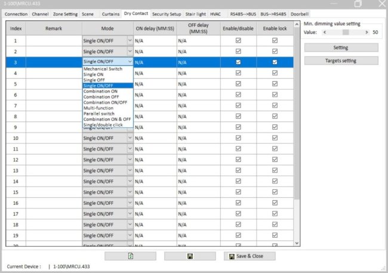This screenshot has width=388, height=273.
Task: Go to the Zone Setting tab
Action: pyautogui.click(x=66, y=14)
